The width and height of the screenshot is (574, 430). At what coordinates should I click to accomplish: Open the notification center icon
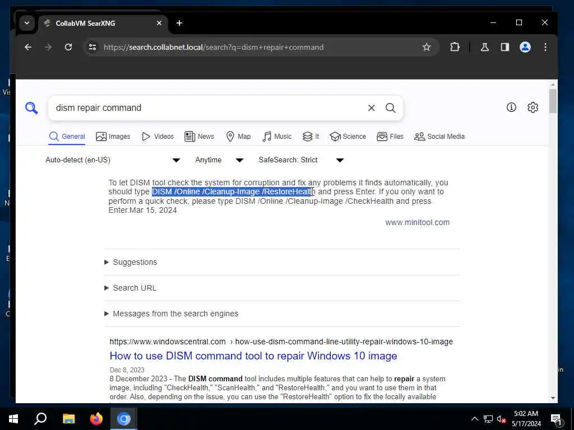(x=556, y=419)
